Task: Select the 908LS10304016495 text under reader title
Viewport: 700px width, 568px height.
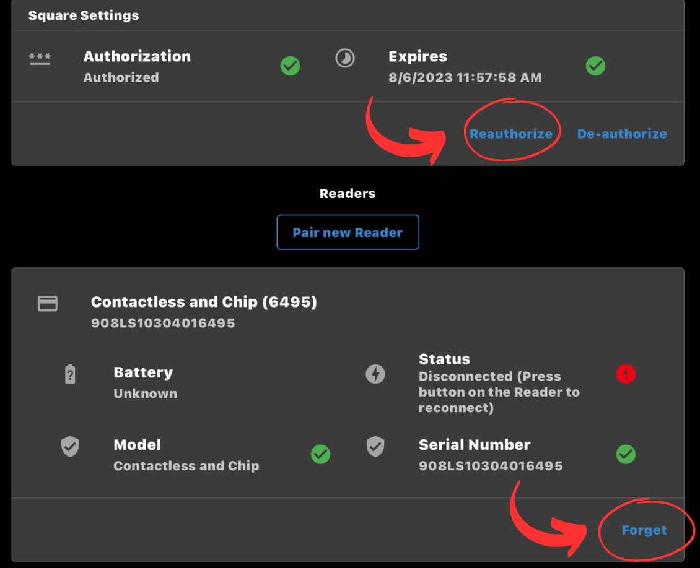Action: 163,323
